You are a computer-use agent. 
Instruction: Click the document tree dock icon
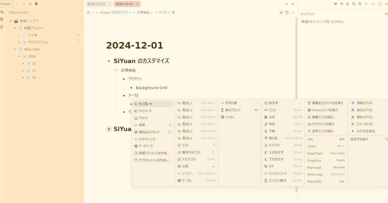(2, 12)
